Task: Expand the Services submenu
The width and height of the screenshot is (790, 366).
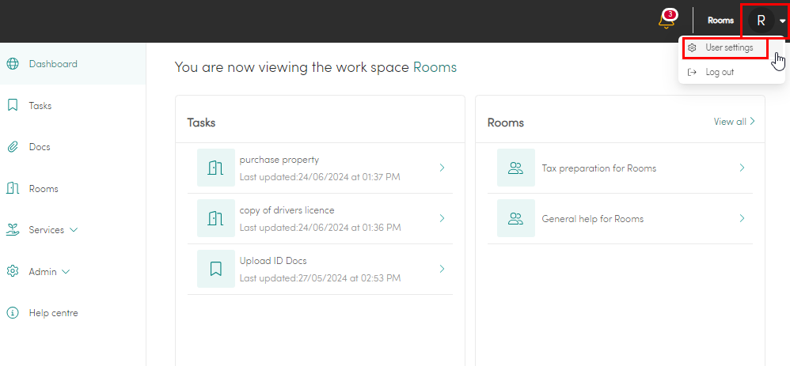Action: [x=74, y=230]
